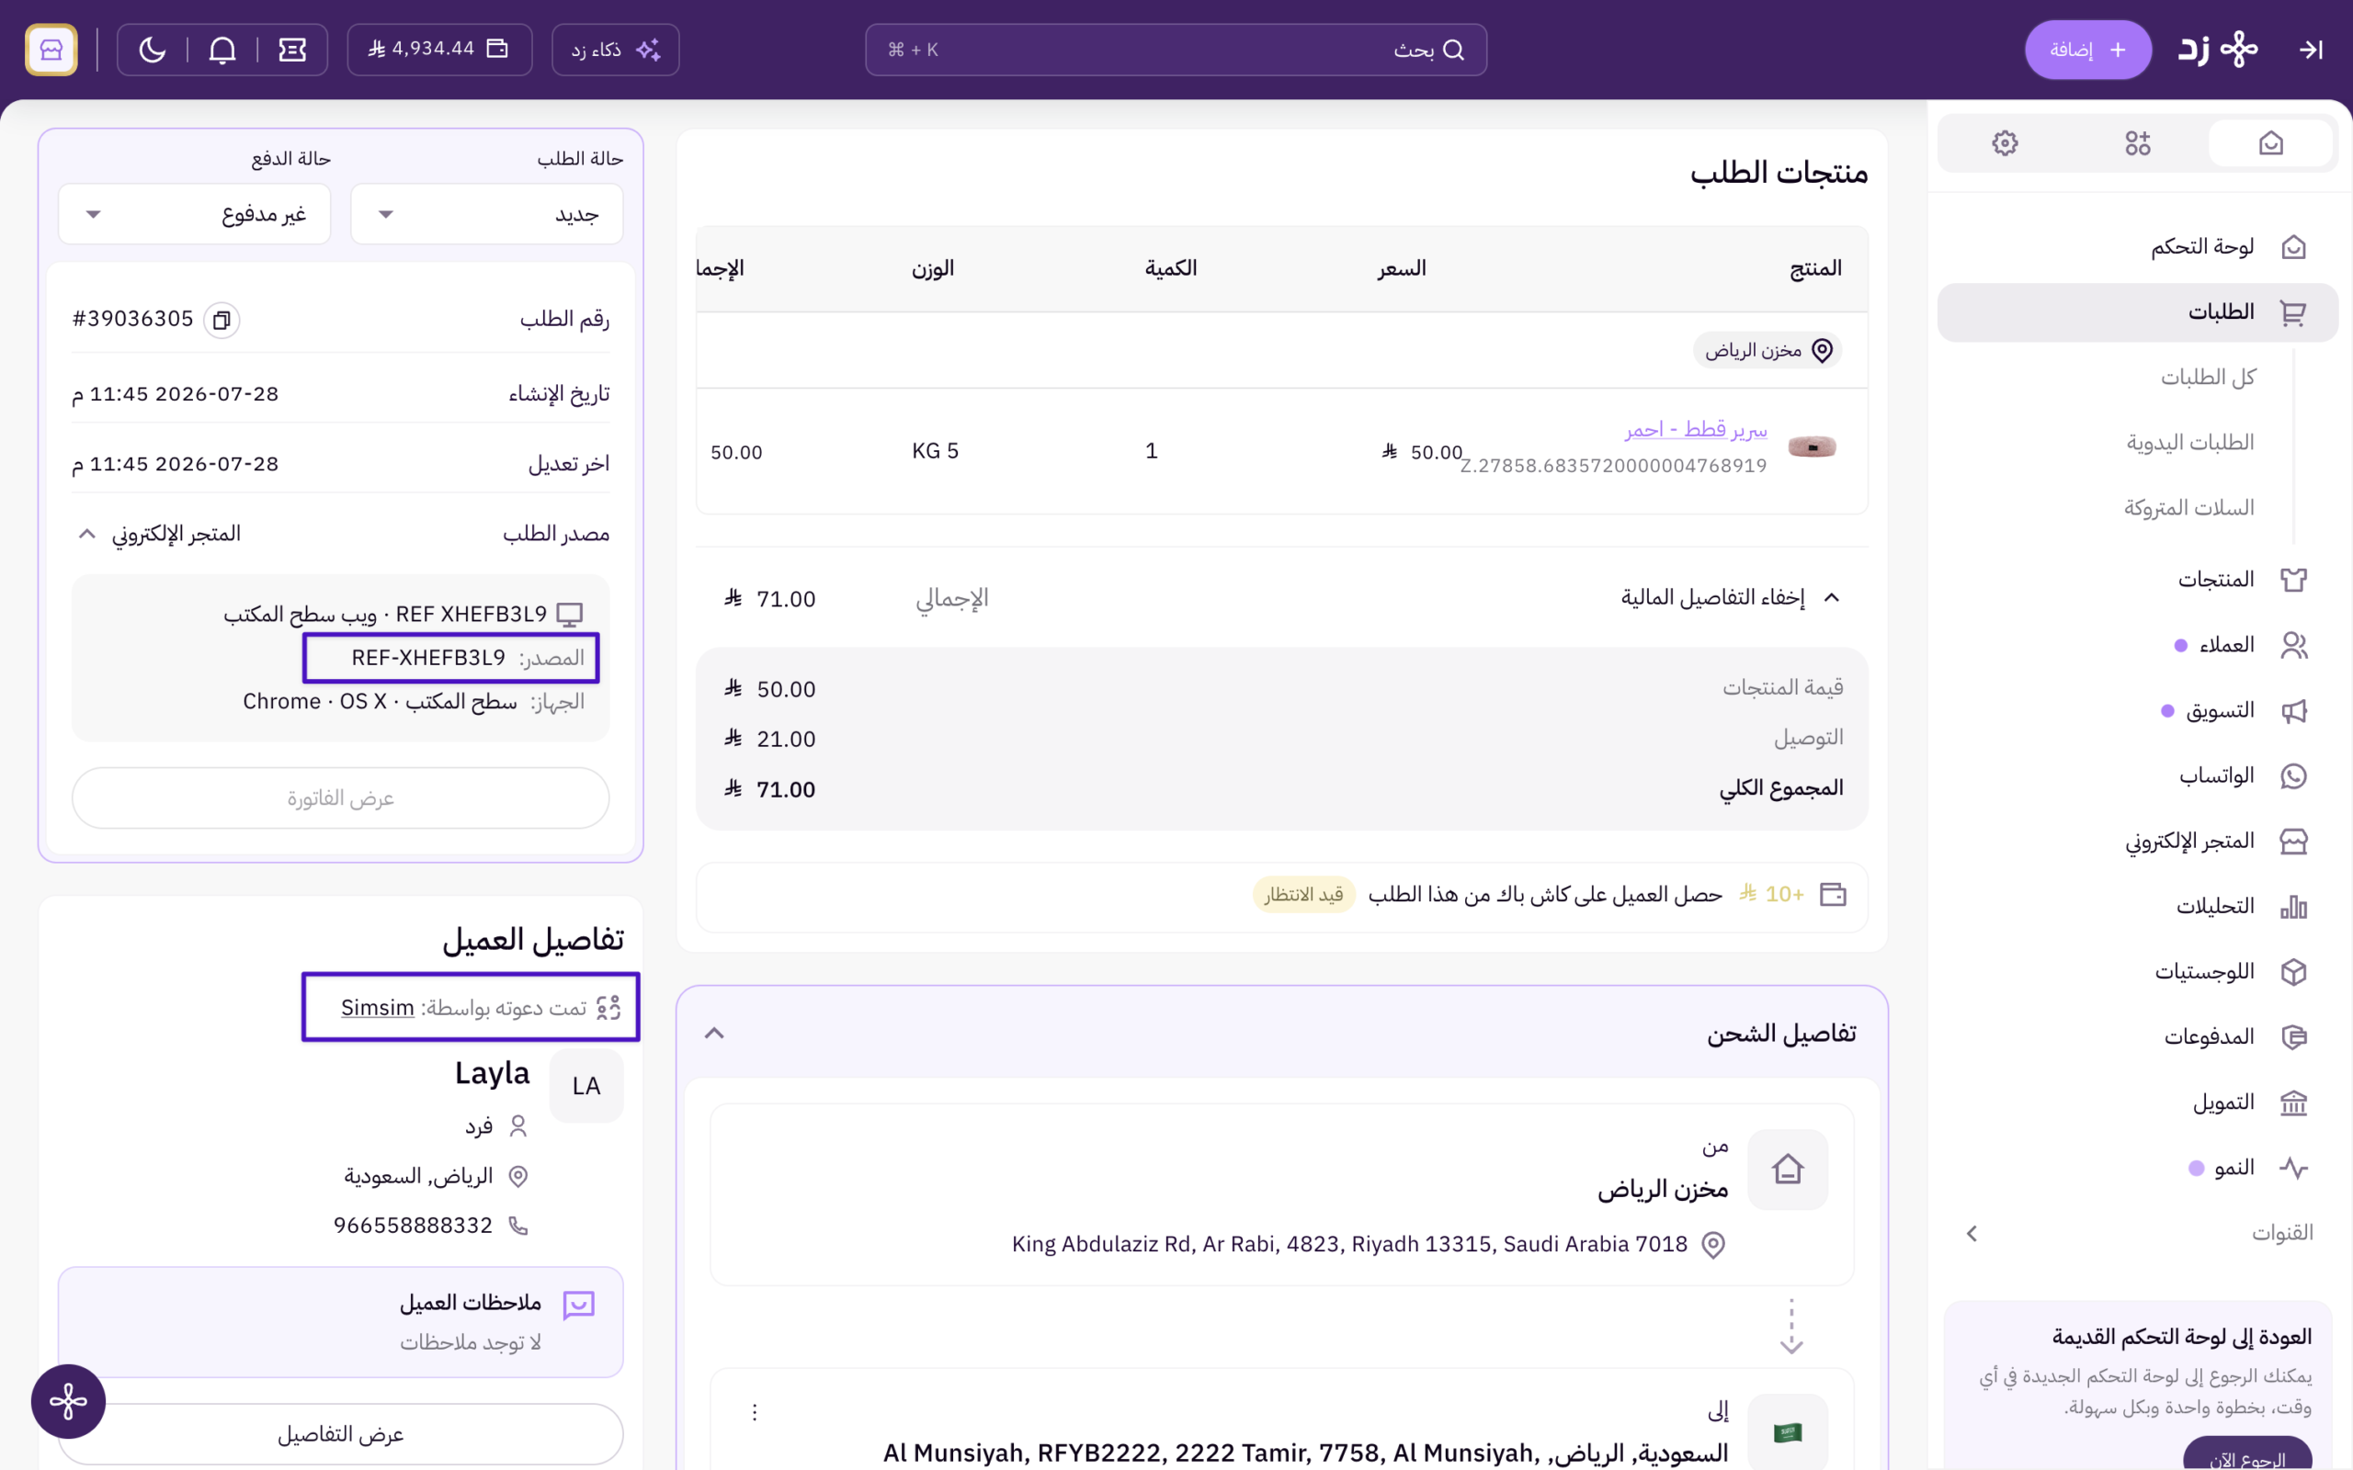Image resolution: width=2353 pixels, height=1470 pixels.
Task: Open المنتجات products menu
Action: [x=2137, y=580]
